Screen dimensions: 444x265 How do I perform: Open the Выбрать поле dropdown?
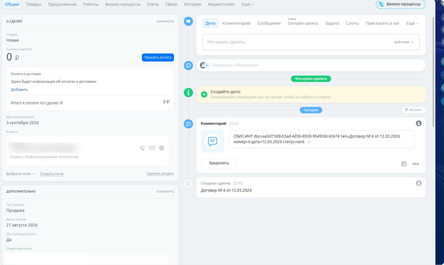[x=21, y=174]
